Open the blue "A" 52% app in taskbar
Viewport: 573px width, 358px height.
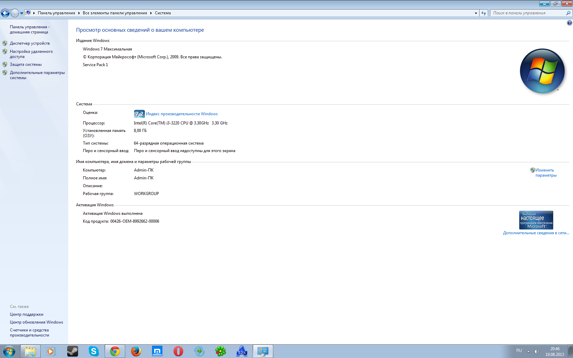pyautogui.click(x=242, y=351)
